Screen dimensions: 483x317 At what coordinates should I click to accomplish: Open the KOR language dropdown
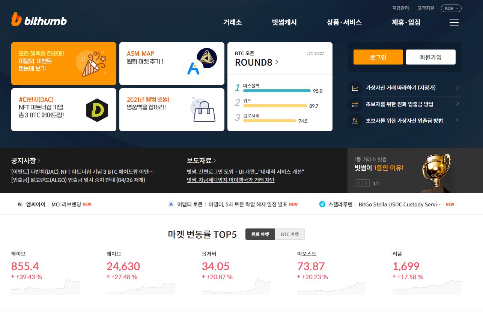pos(451,8)
